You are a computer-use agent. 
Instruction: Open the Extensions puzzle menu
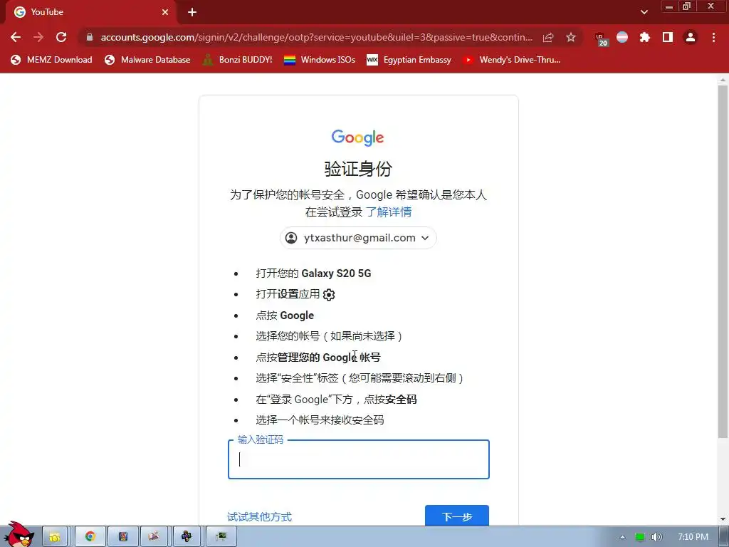point(645,37)
